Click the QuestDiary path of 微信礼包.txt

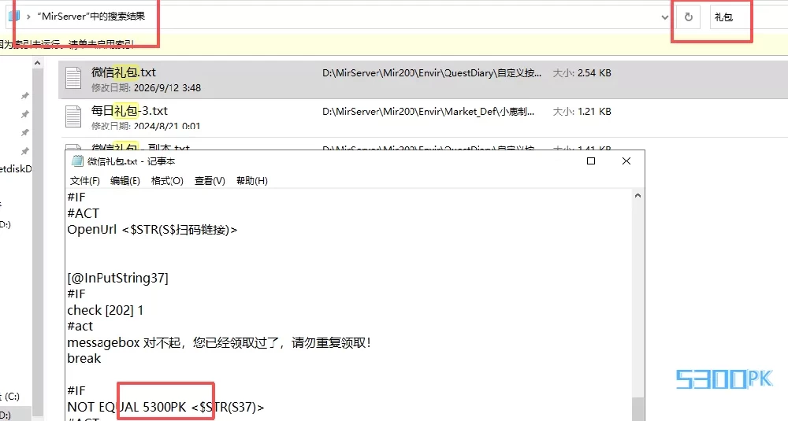(x=432, y=72)
